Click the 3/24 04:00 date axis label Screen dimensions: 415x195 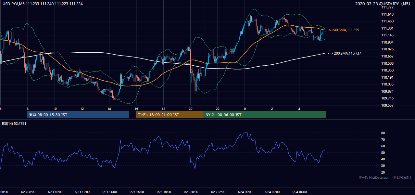(x=299, y=192)
